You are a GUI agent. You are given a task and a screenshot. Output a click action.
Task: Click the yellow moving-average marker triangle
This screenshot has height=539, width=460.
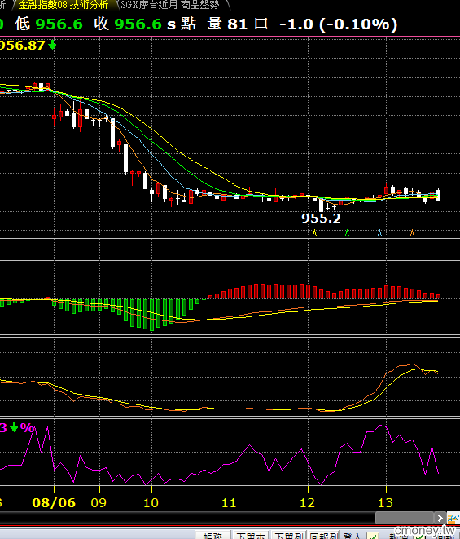coord(314,232)
